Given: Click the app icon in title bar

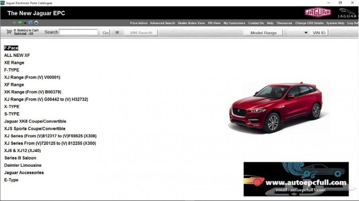Looking at the screenshot, I should pos(2,3).
